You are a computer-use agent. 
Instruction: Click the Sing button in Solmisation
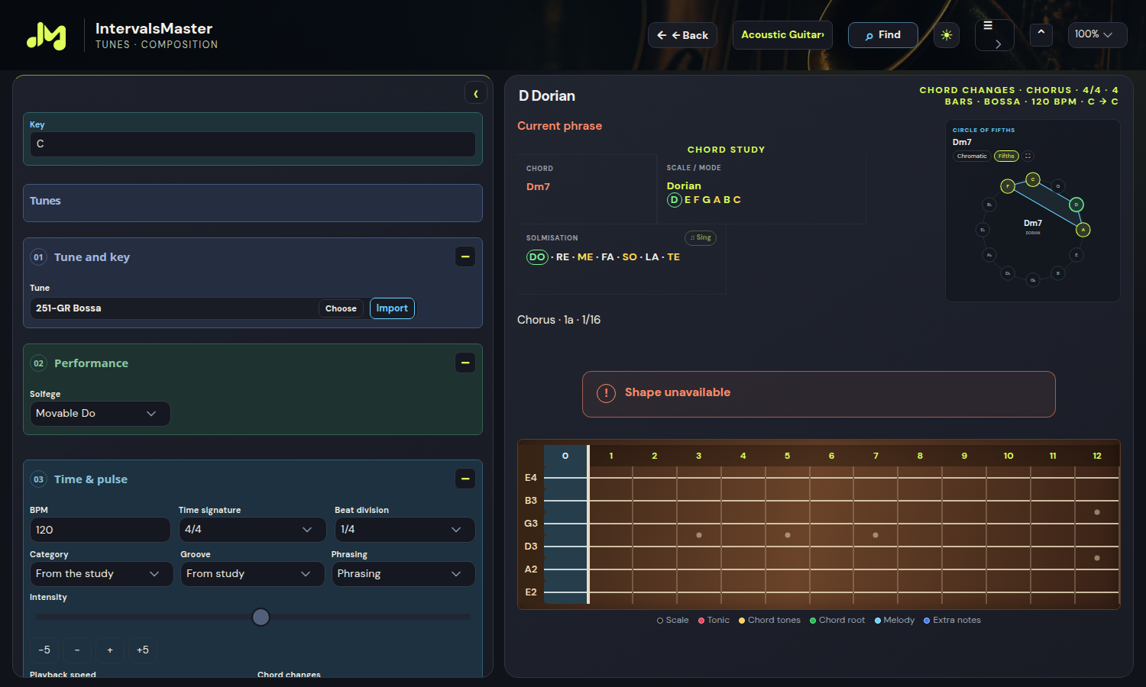click(701, 237)
